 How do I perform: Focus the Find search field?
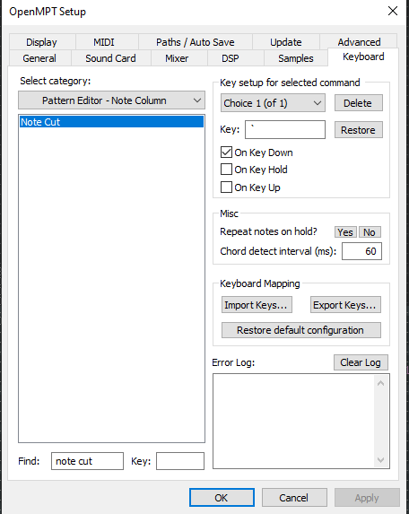(x=87, y=461)
